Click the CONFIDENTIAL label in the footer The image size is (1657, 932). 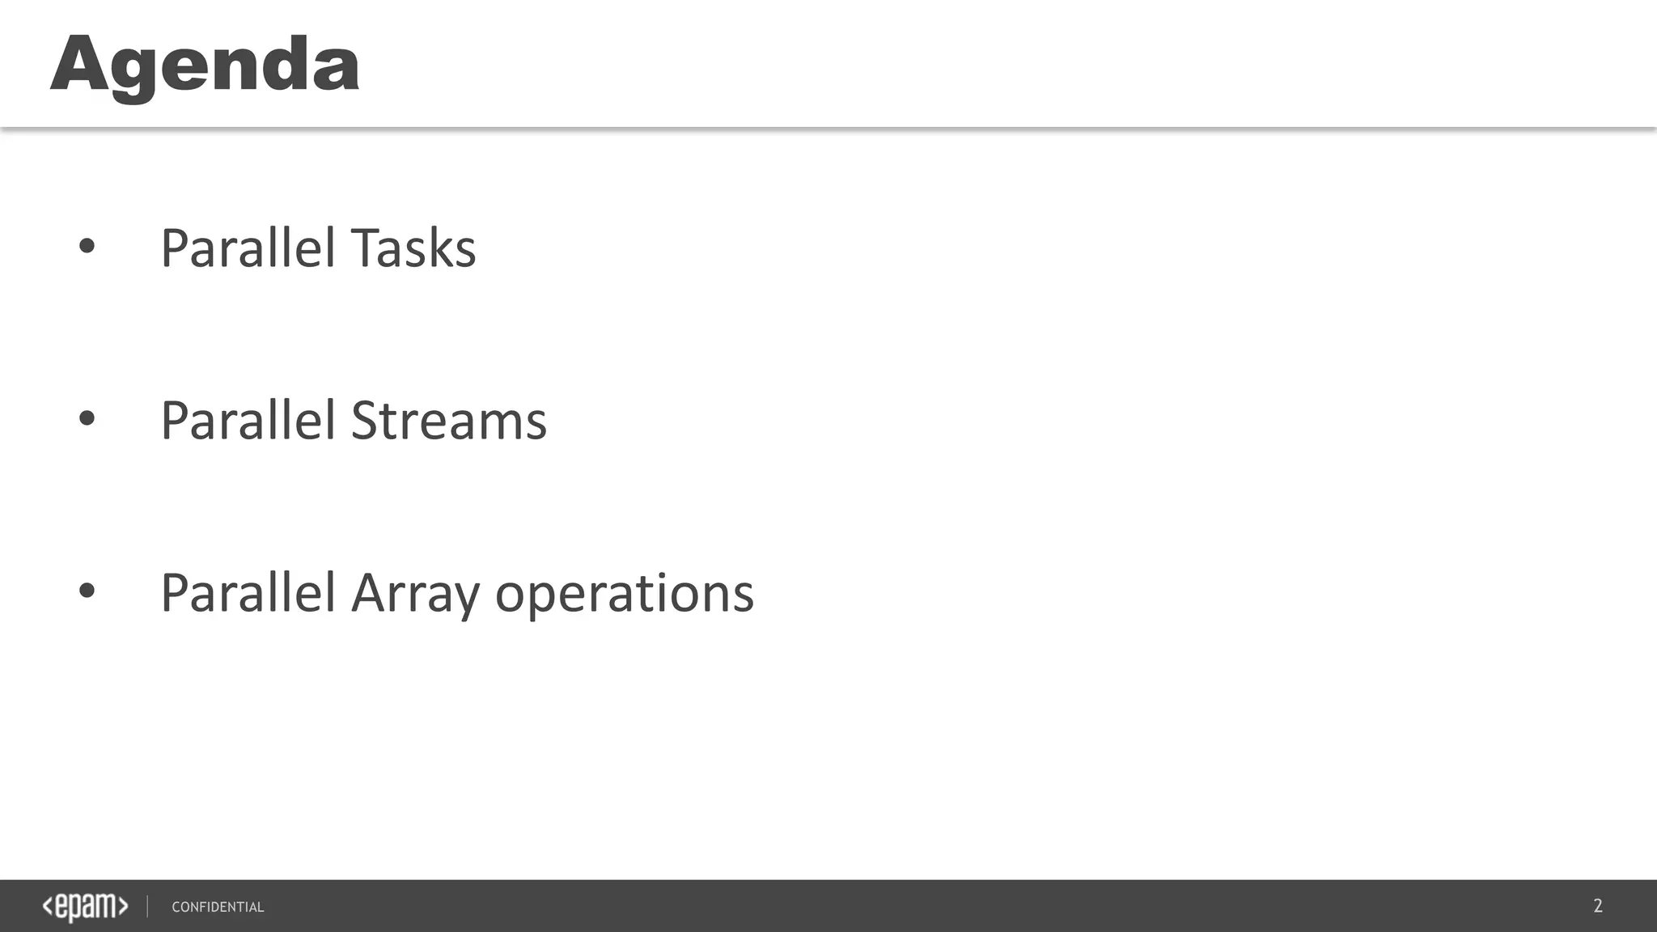218,907
